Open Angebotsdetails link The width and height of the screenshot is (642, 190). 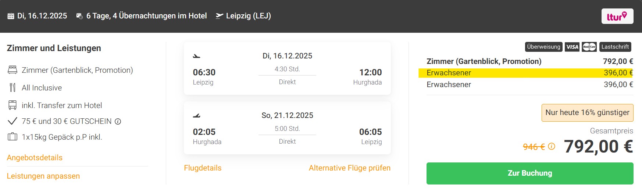click(35, 158)
